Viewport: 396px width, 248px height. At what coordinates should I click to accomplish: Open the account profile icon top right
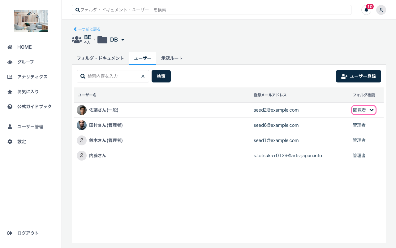[381, 10]
